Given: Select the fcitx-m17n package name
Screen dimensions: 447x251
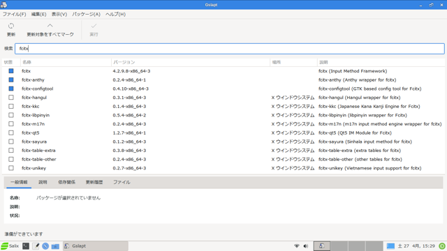Looking at the screenshot, I should point(33,124).
